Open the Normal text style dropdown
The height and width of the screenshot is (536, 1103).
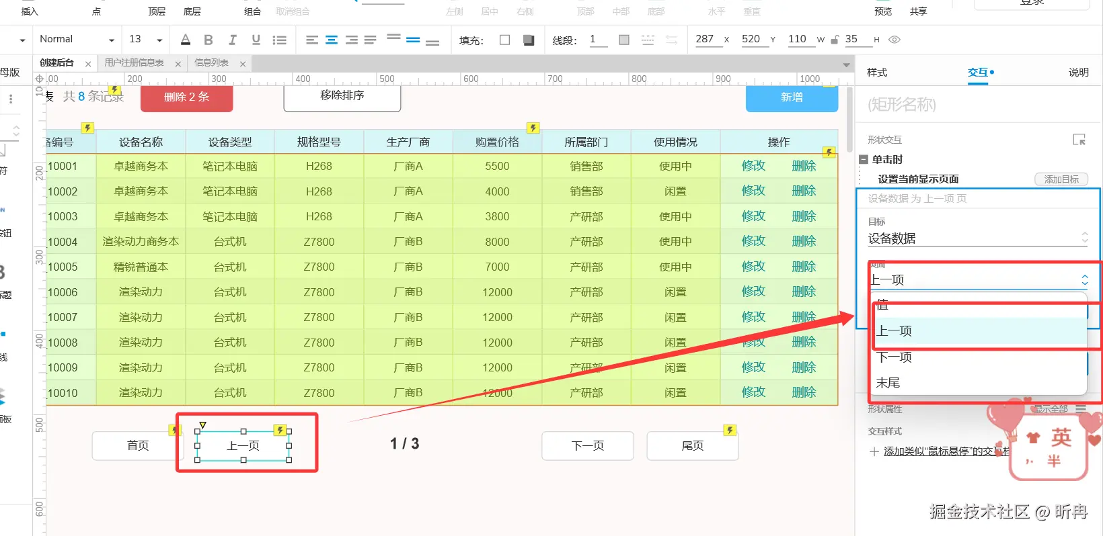click(76, 40)
